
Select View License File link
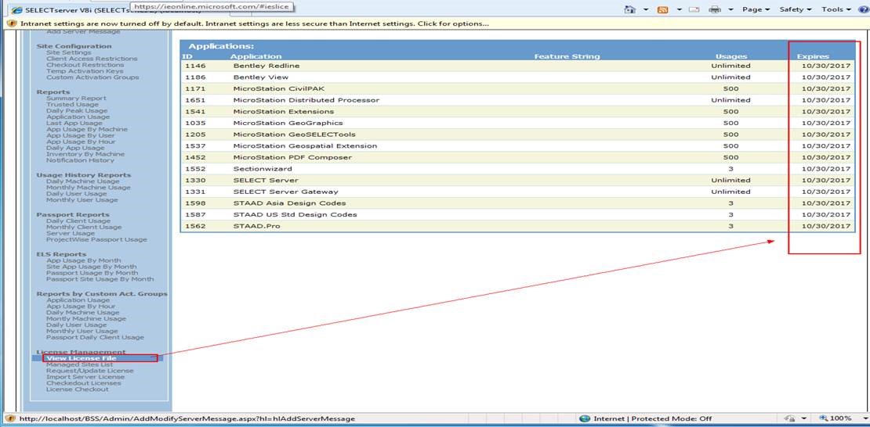tap(82, 358)
